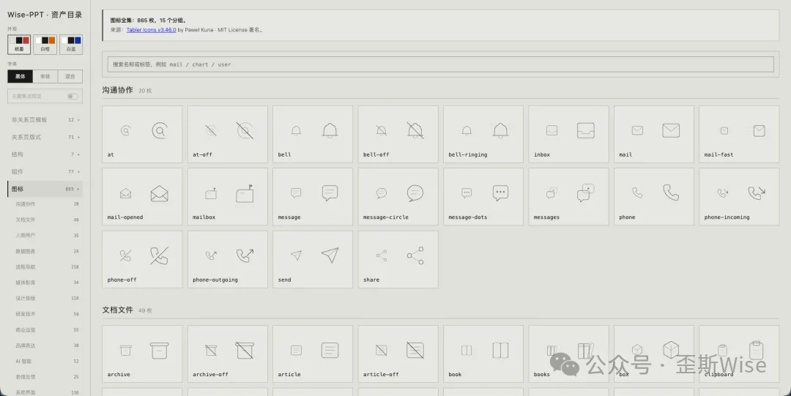Expand the 组件 section
The height and width of the screenshot is (396, 791).
pyautogui.click(x=45, y=171)
